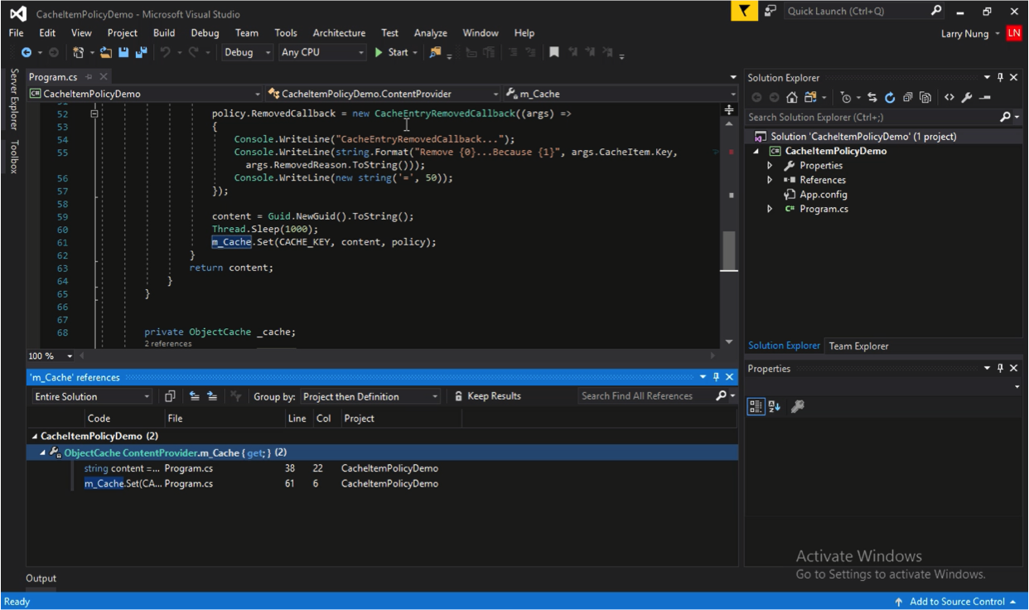Click the Copy icon in references toolbar
1029x610 pixels.
tap(170, 396)
